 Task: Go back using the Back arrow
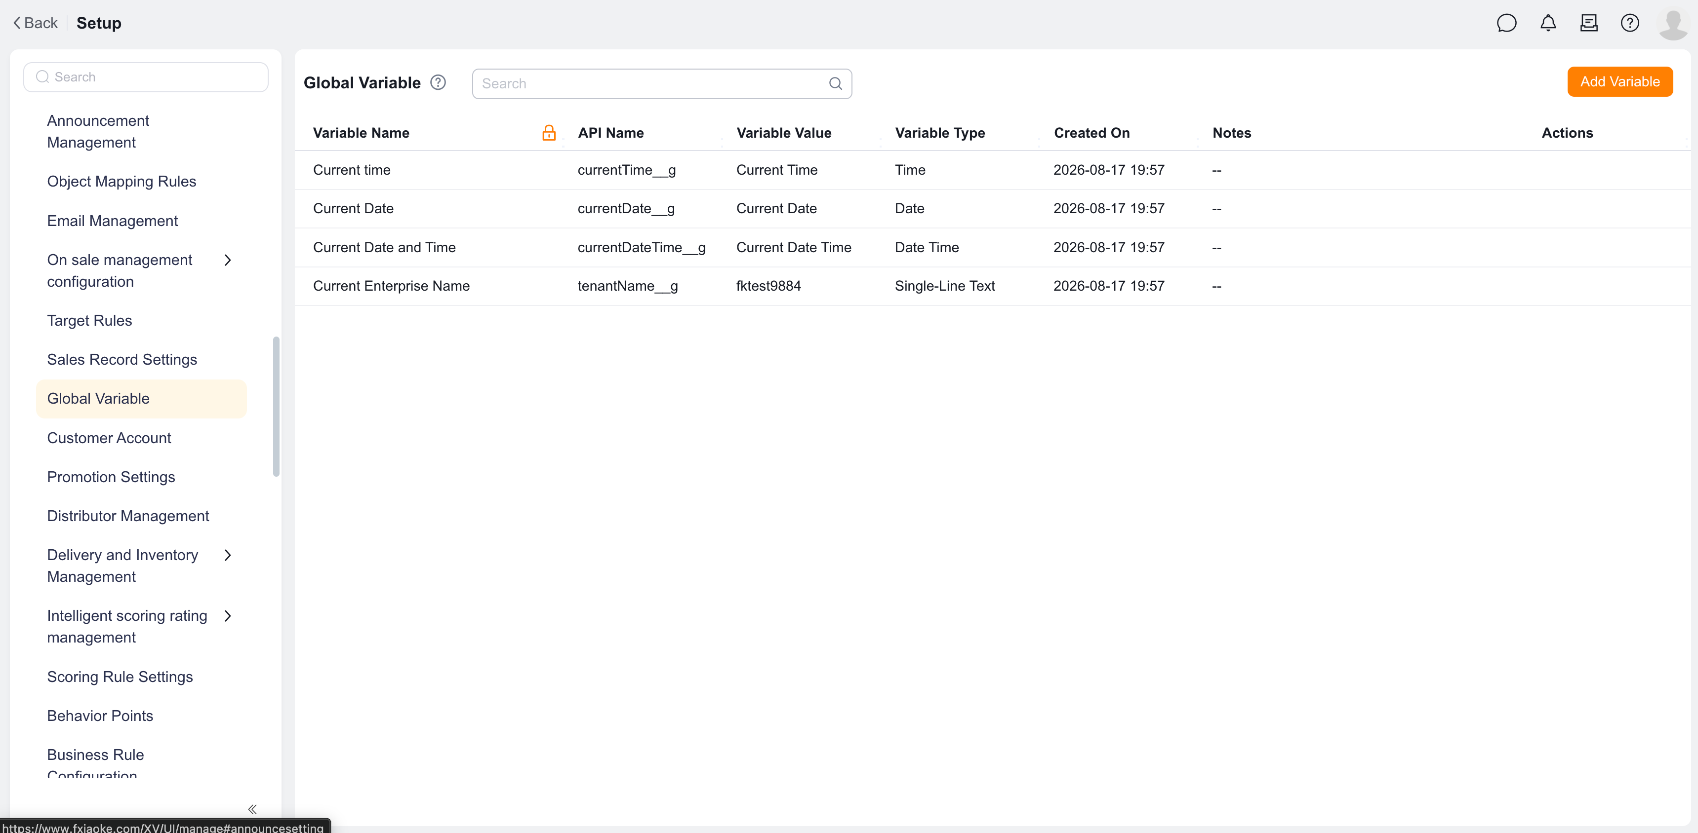[36, 23]
